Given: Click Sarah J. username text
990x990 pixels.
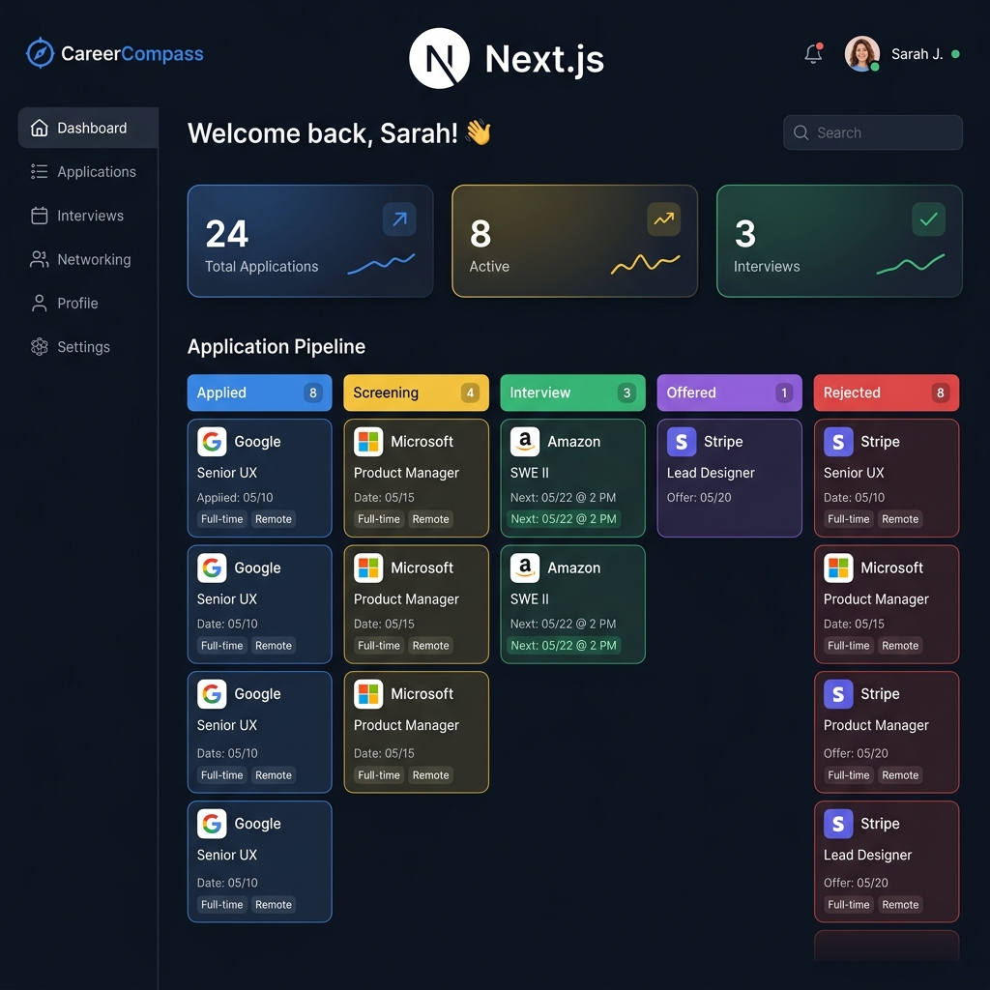Looking at the screenshot, I should [917, 54].
